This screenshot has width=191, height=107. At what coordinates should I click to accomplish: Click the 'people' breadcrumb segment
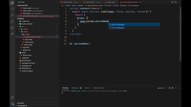pyautogui.click(x=80, y=6)
